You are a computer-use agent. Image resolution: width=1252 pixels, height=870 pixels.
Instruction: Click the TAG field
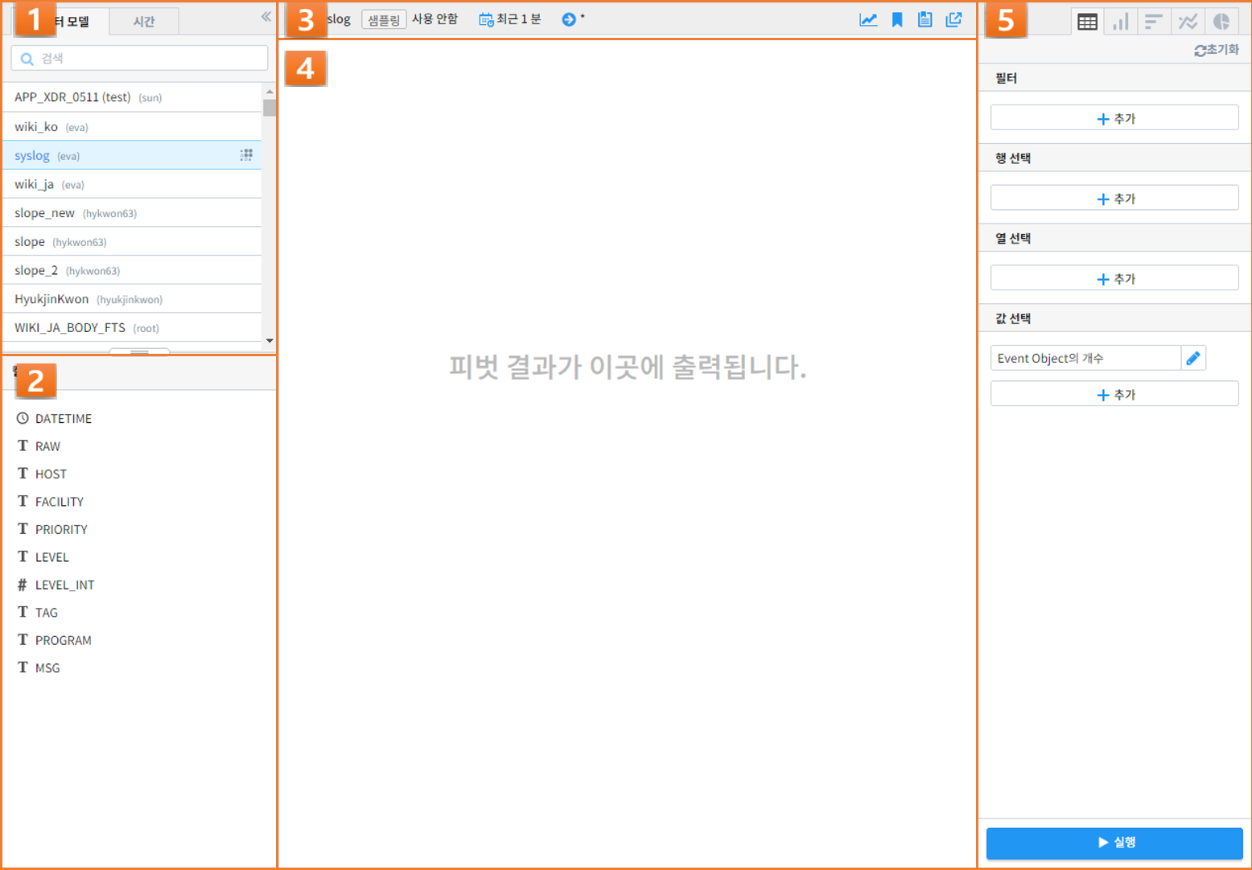38,612
